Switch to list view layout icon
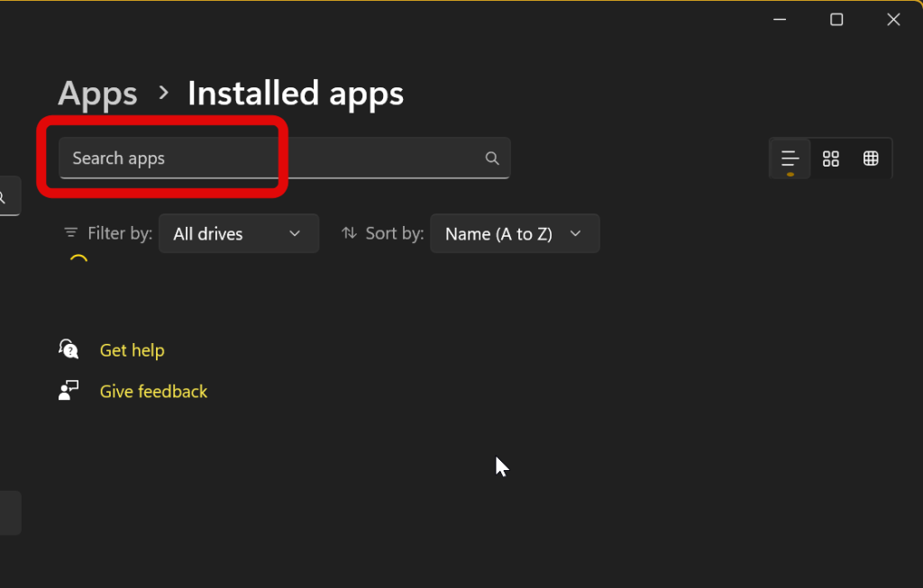 coord(790,158)
